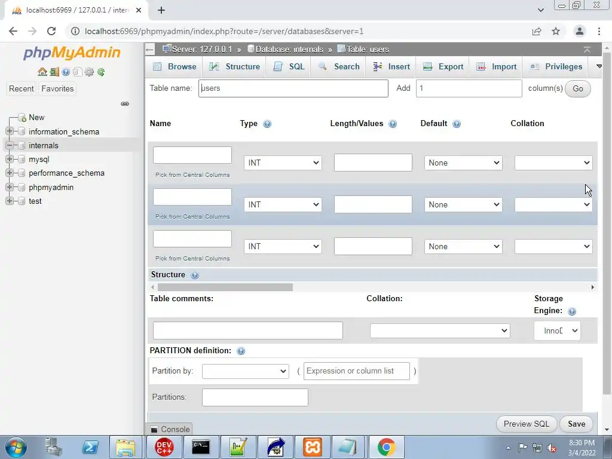Expand the mysql database tree
This screenshot has height=459, width=612.
click(10, 159)
